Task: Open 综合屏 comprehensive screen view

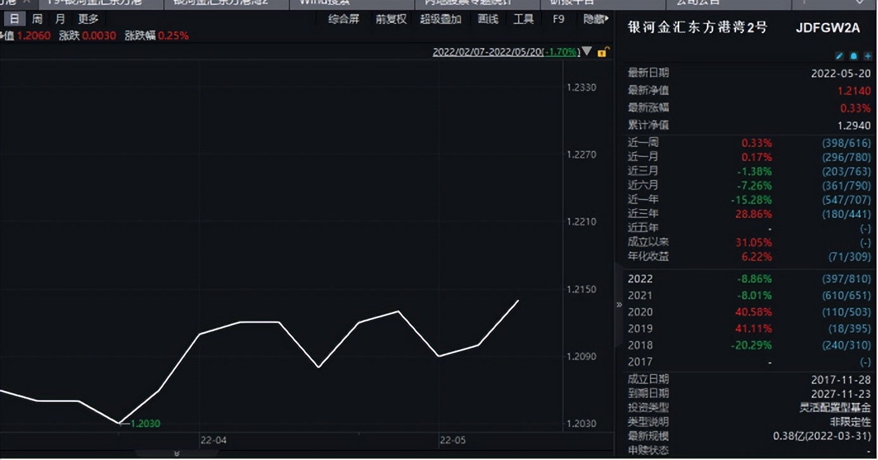Action: [x=343, y=19]
